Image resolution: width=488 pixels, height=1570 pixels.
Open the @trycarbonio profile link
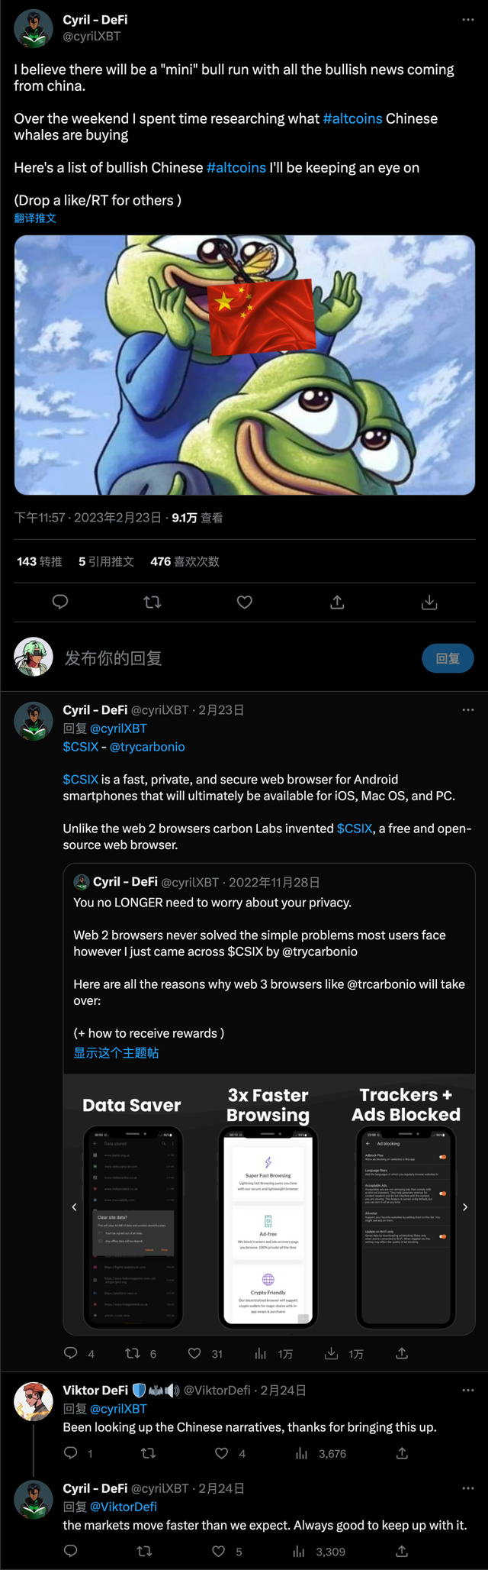pos(147,747)
